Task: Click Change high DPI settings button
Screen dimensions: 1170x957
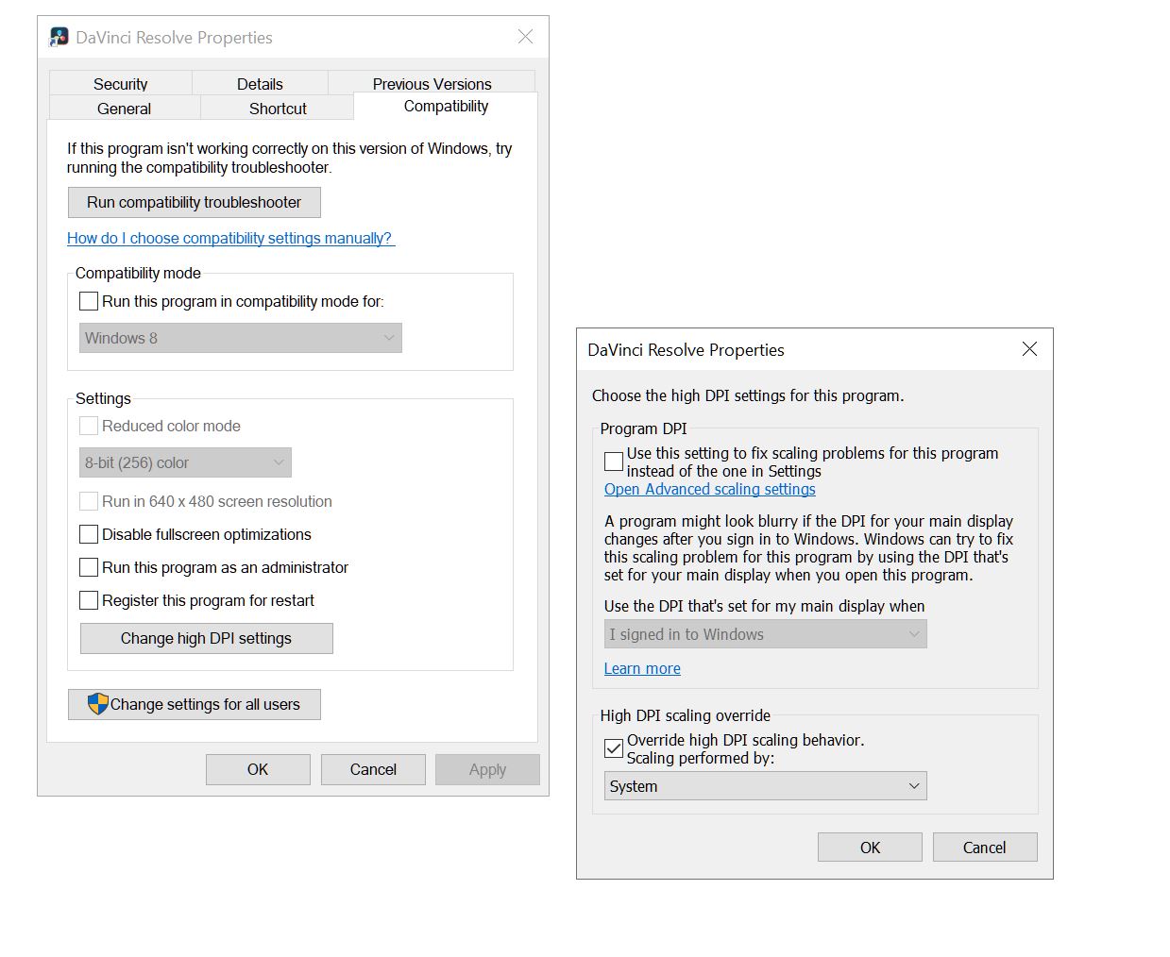Action: click(206, 638)
